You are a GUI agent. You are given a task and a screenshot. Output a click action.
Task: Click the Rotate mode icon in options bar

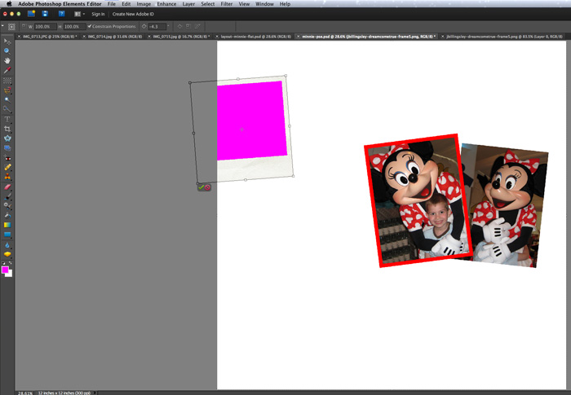(x=179, y=26)
